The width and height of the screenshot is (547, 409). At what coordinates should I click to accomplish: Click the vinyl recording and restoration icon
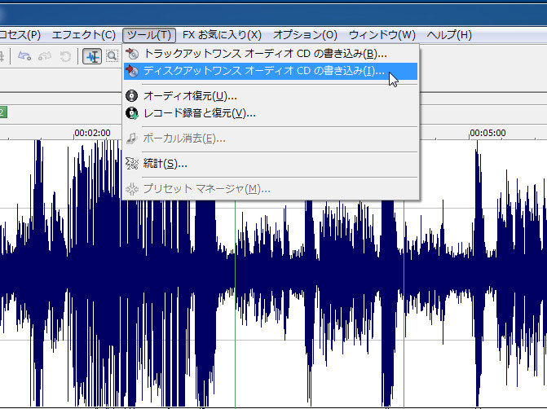click(132, 113)
